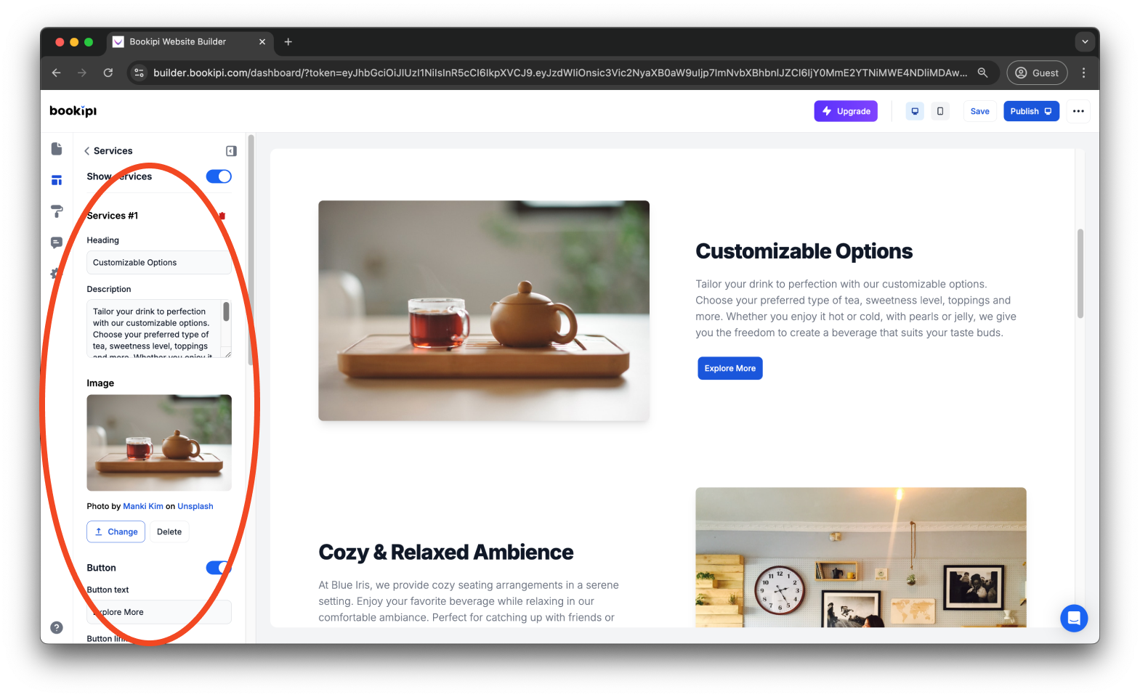The height and width of the screenshot is (697, 1140).
Task: Click the bookipi logo
Action: [x=73, y=111]
